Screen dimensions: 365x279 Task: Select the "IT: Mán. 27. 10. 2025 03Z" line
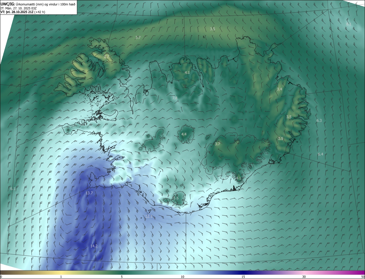click(x=19, y=8)
